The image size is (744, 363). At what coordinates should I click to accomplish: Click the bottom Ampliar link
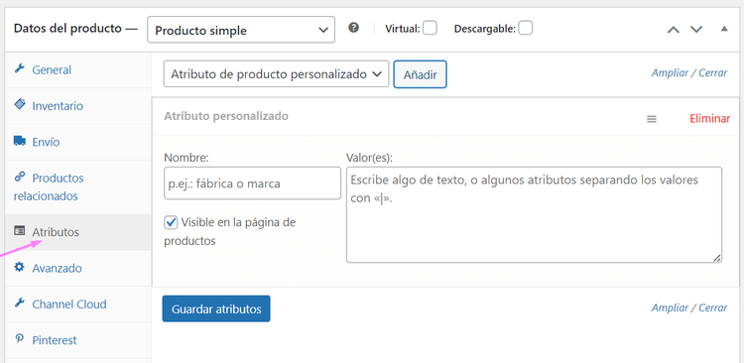point(670,307)
